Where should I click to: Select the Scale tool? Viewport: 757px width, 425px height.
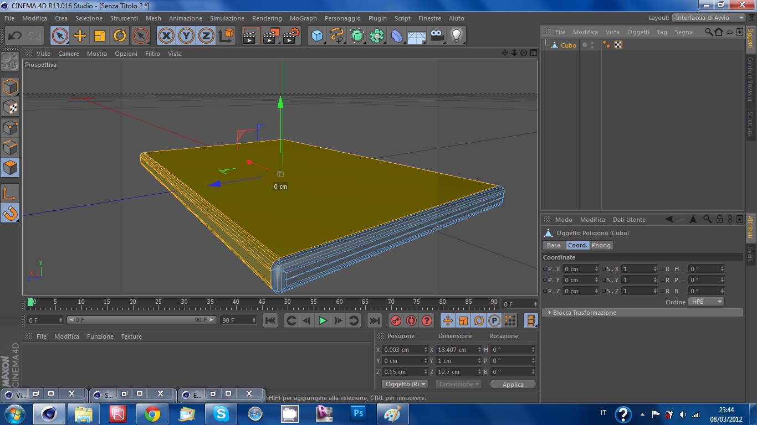click(x=100, y=36)
